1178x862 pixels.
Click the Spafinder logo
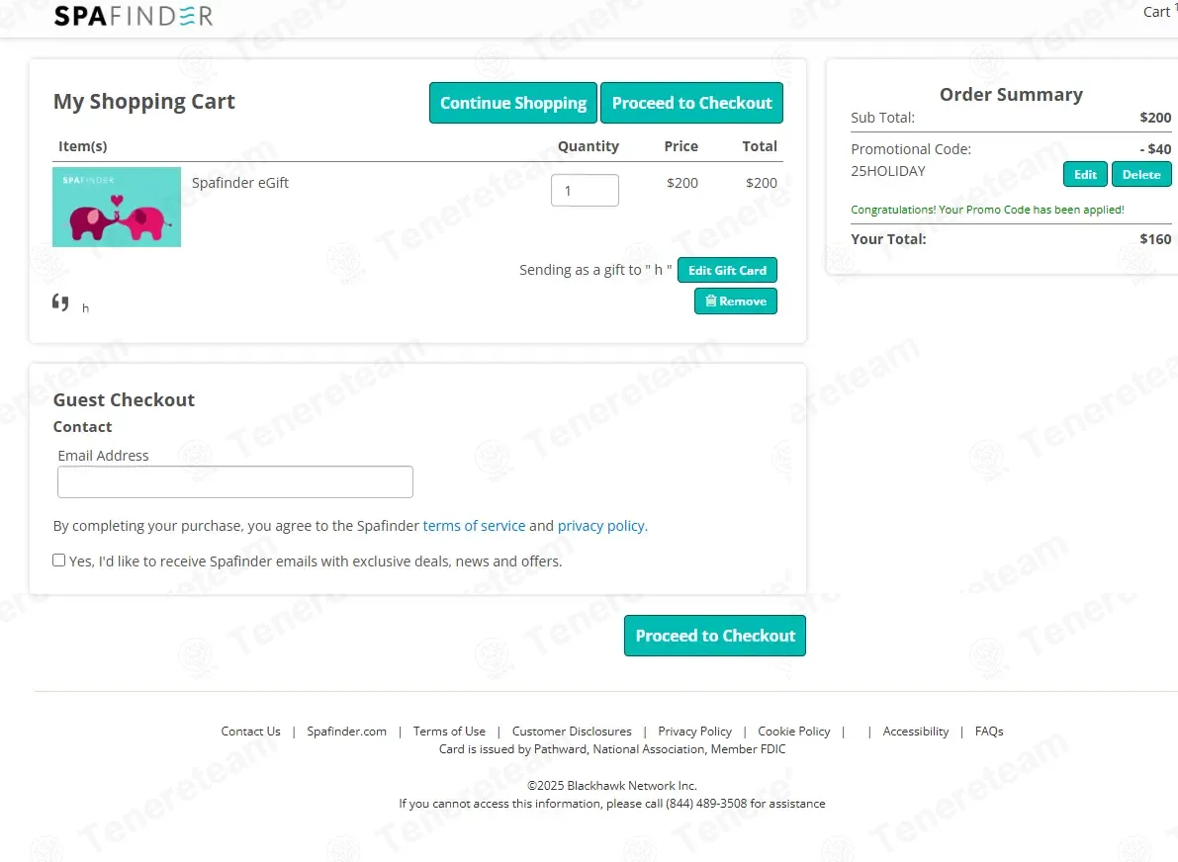coord(133,16)
